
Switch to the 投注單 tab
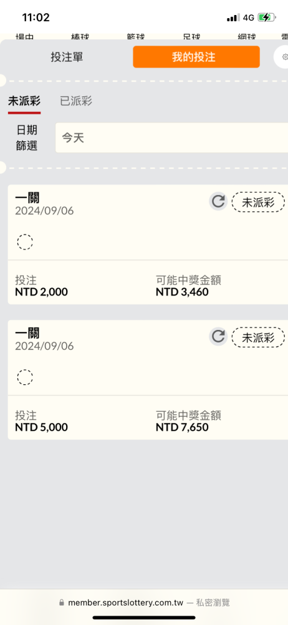(x=67, y=57)
